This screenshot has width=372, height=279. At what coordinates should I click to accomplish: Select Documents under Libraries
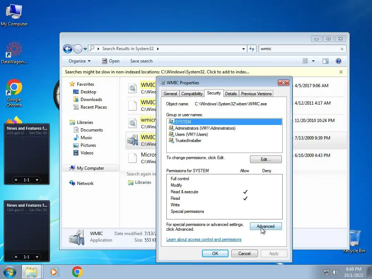tap(88, 130)
